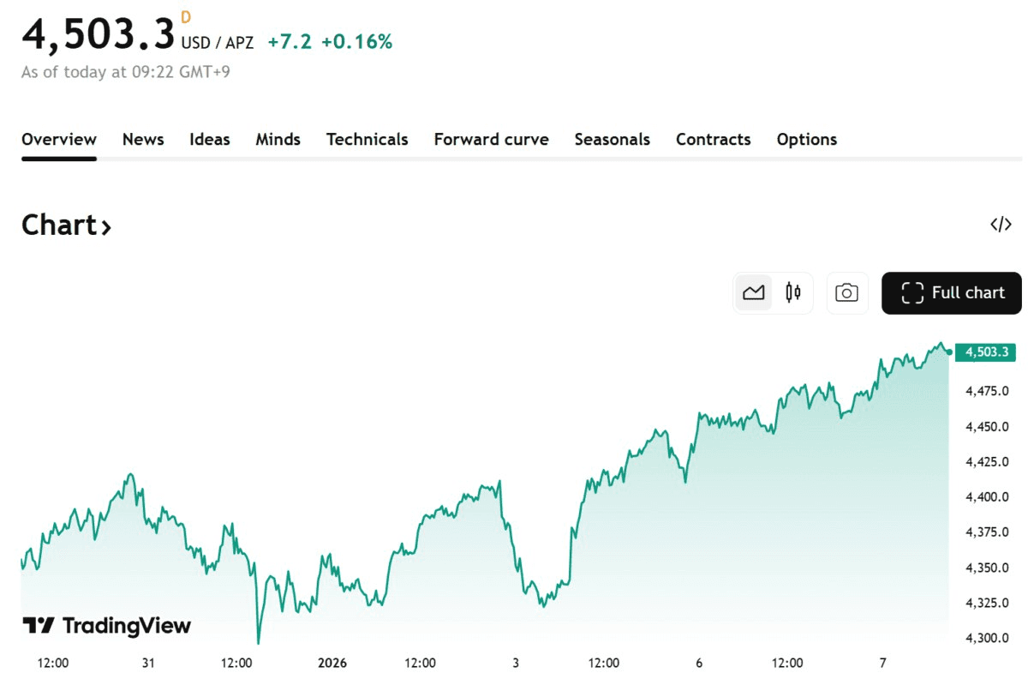Take a snapshot using the camera icon
This screenshot has width=1028, height=685.
pos(846,292)
